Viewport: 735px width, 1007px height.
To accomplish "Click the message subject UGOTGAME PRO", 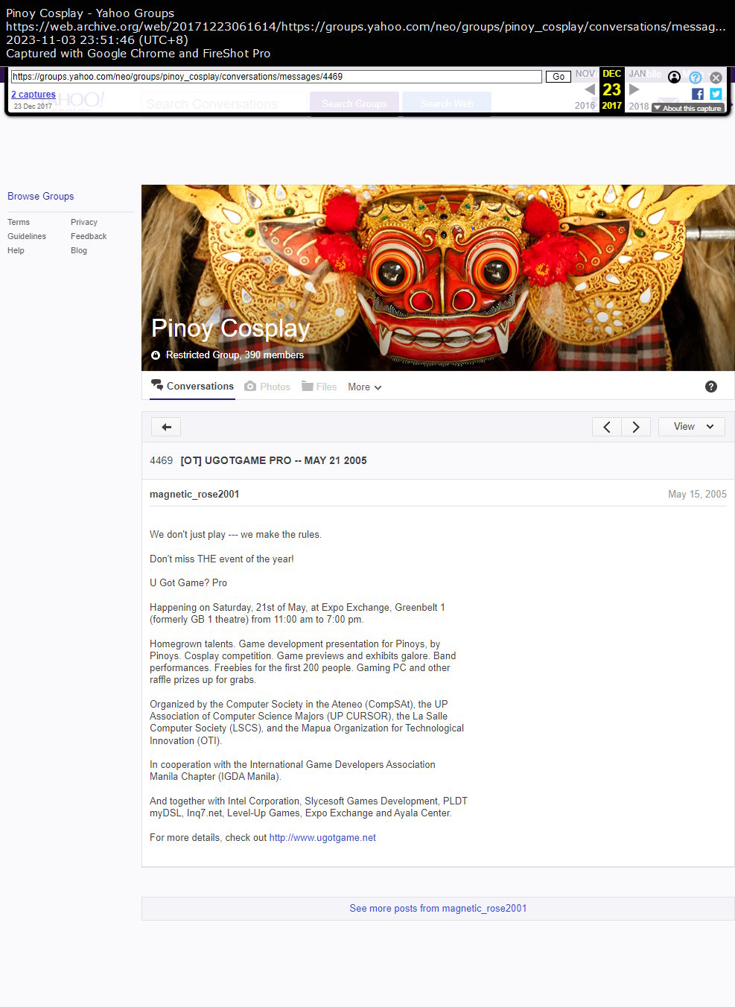I will 274,461.
